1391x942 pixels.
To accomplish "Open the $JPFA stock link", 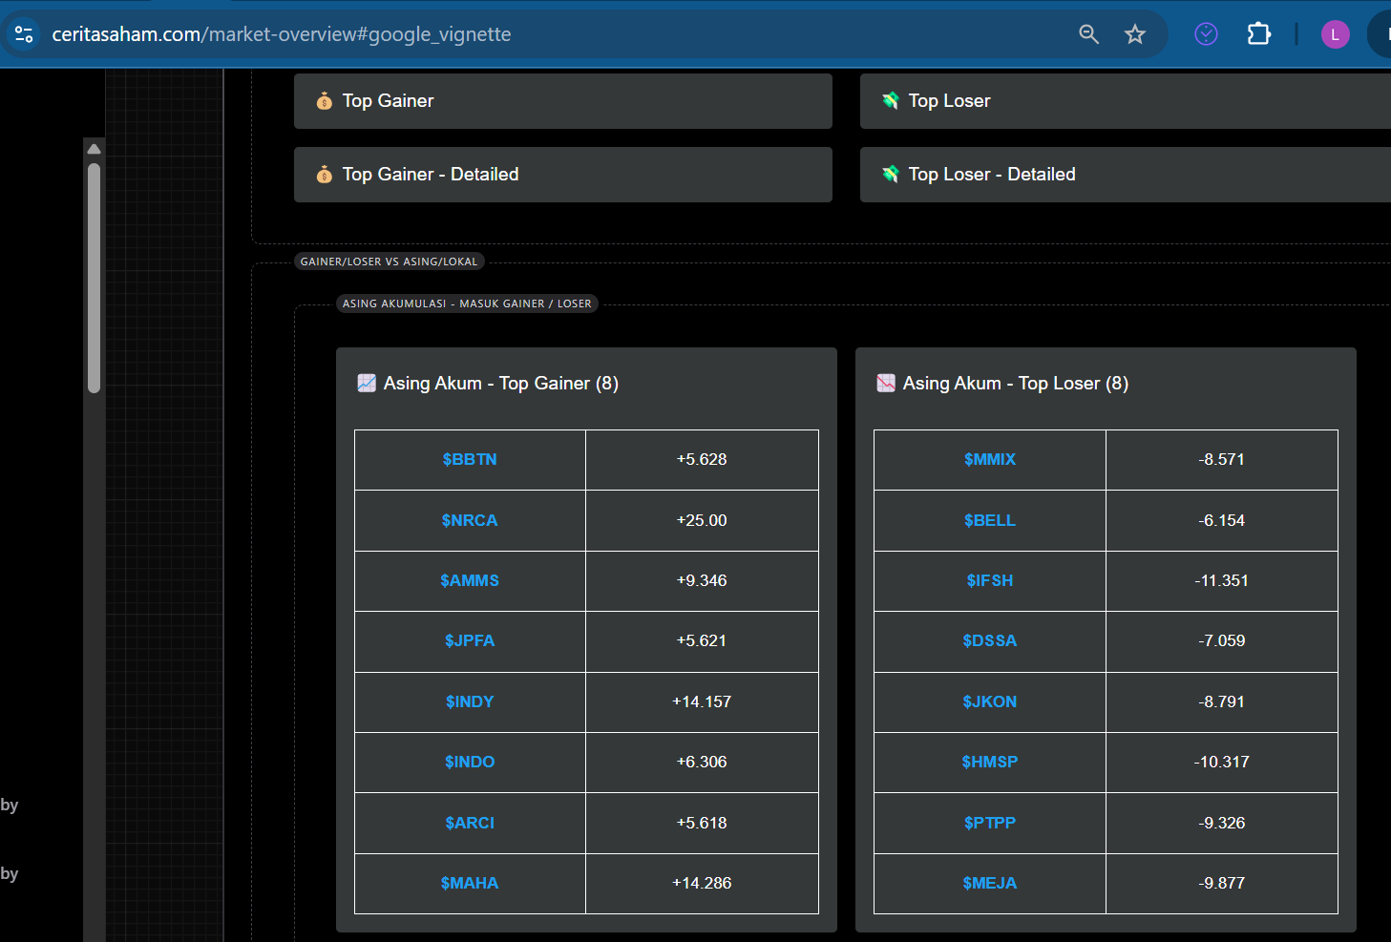I will pyautogui.click(x=470, y=640).
